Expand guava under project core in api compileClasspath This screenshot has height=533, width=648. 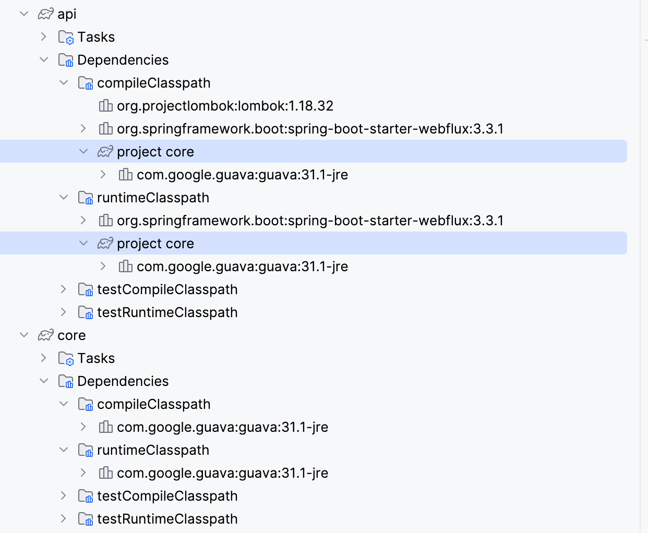(x=103, y=175)
